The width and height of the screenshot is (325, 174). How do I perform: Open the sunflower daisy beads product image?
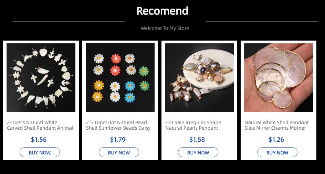coord(120,78)
